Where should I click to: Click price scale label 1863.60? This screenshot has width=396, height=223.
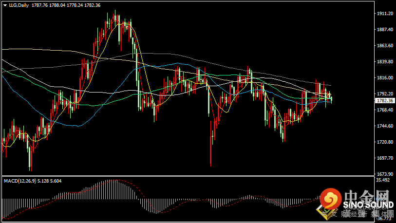coord(385,45)
